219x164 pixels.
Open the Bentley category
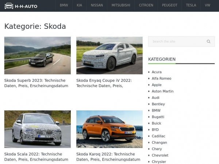[x=158, y=104]
